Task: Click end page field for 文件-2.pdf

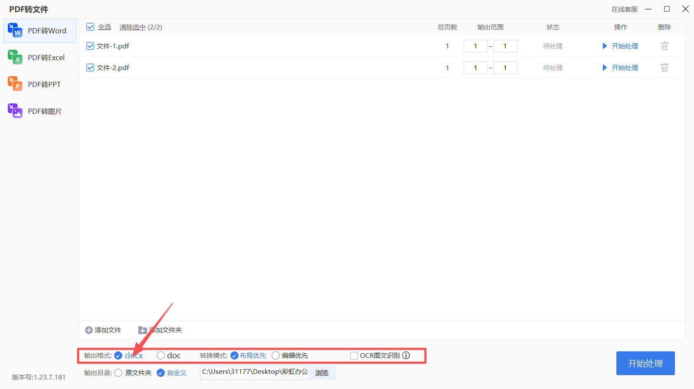Action: pyautogui.click(x=505, y=68)
